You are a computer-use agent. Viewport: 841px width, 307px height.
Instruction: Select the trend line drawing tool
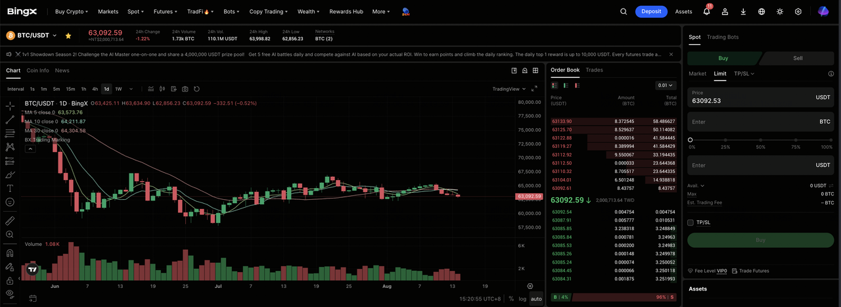pyautogui.click(x=10, y=120)
